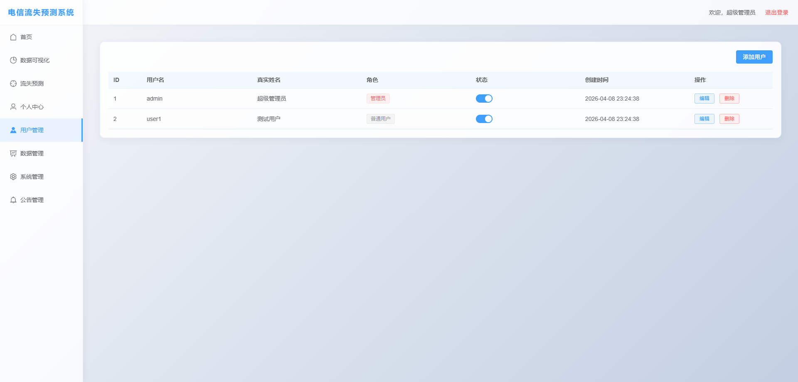Click the home icon in sidebar

(13, 37)
